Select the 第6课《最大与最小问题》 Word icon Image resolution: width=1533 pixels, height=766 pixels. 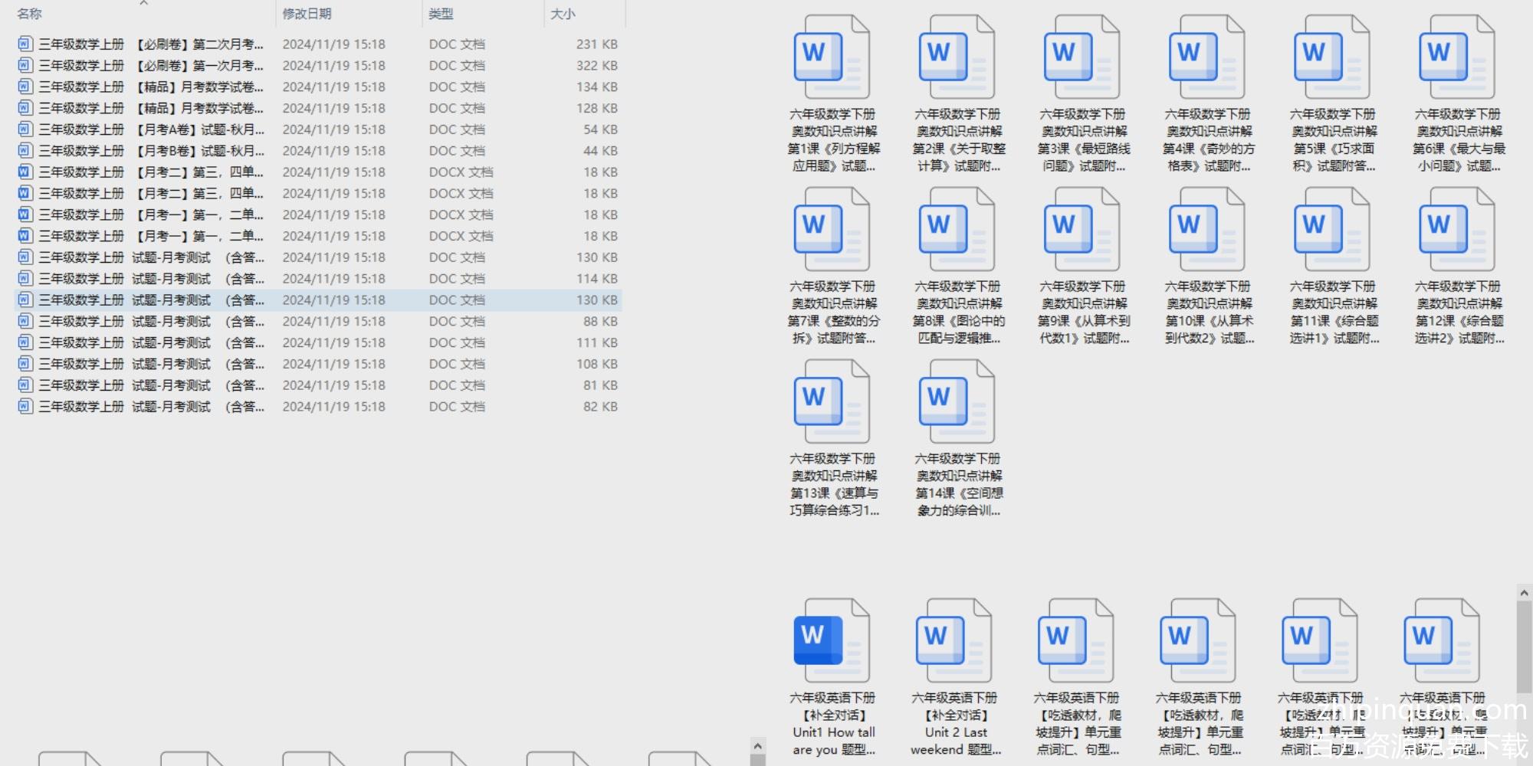click(x=1456, y=57)
